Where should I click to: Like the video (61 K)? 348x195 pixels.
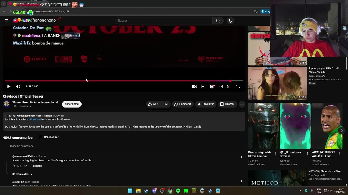coord(153,104)
